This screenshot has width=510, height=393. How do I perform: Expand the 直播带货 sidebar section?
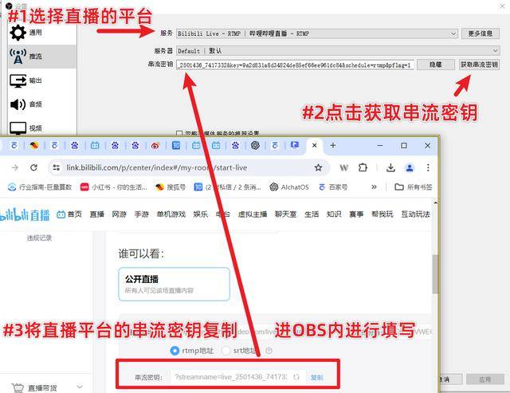click(47, 387)
